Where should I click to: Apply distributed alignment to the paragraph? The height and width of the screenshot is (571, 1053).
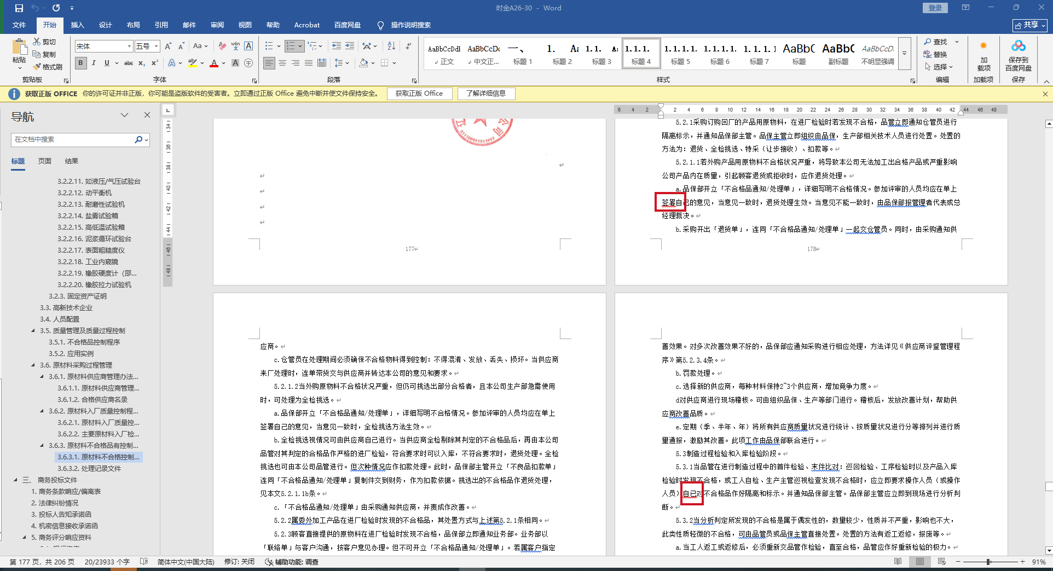point(322,63)
